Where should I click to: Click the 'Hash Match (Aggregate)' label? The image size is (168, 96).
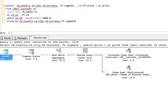coord(58,56)
